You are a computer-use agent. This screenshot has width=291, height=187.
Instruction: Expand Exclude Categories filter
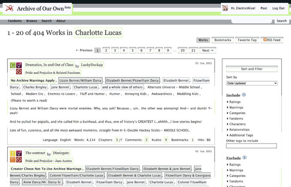pos(236,176)
